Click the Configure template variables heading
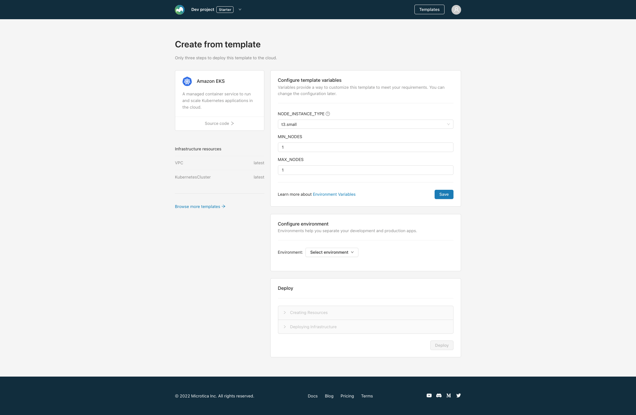This screenshot has height=415, width=636. (x=309, y=80)
